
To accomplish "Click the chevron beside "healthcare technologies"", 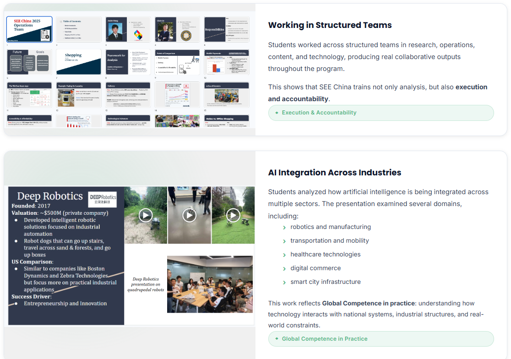I will coord(284,254).
